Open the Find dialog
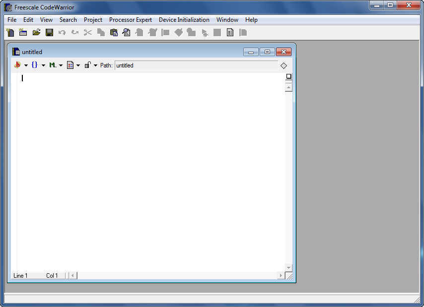This screenshot has height=307, width=424. 126,32
